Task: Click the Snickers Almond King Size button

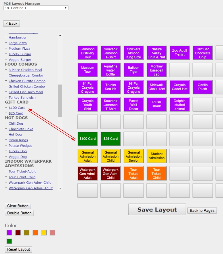Action: pos(134,53)
